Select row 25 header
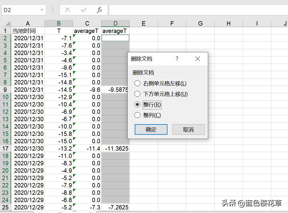This screenshot has width=288, height=213. 5,207
